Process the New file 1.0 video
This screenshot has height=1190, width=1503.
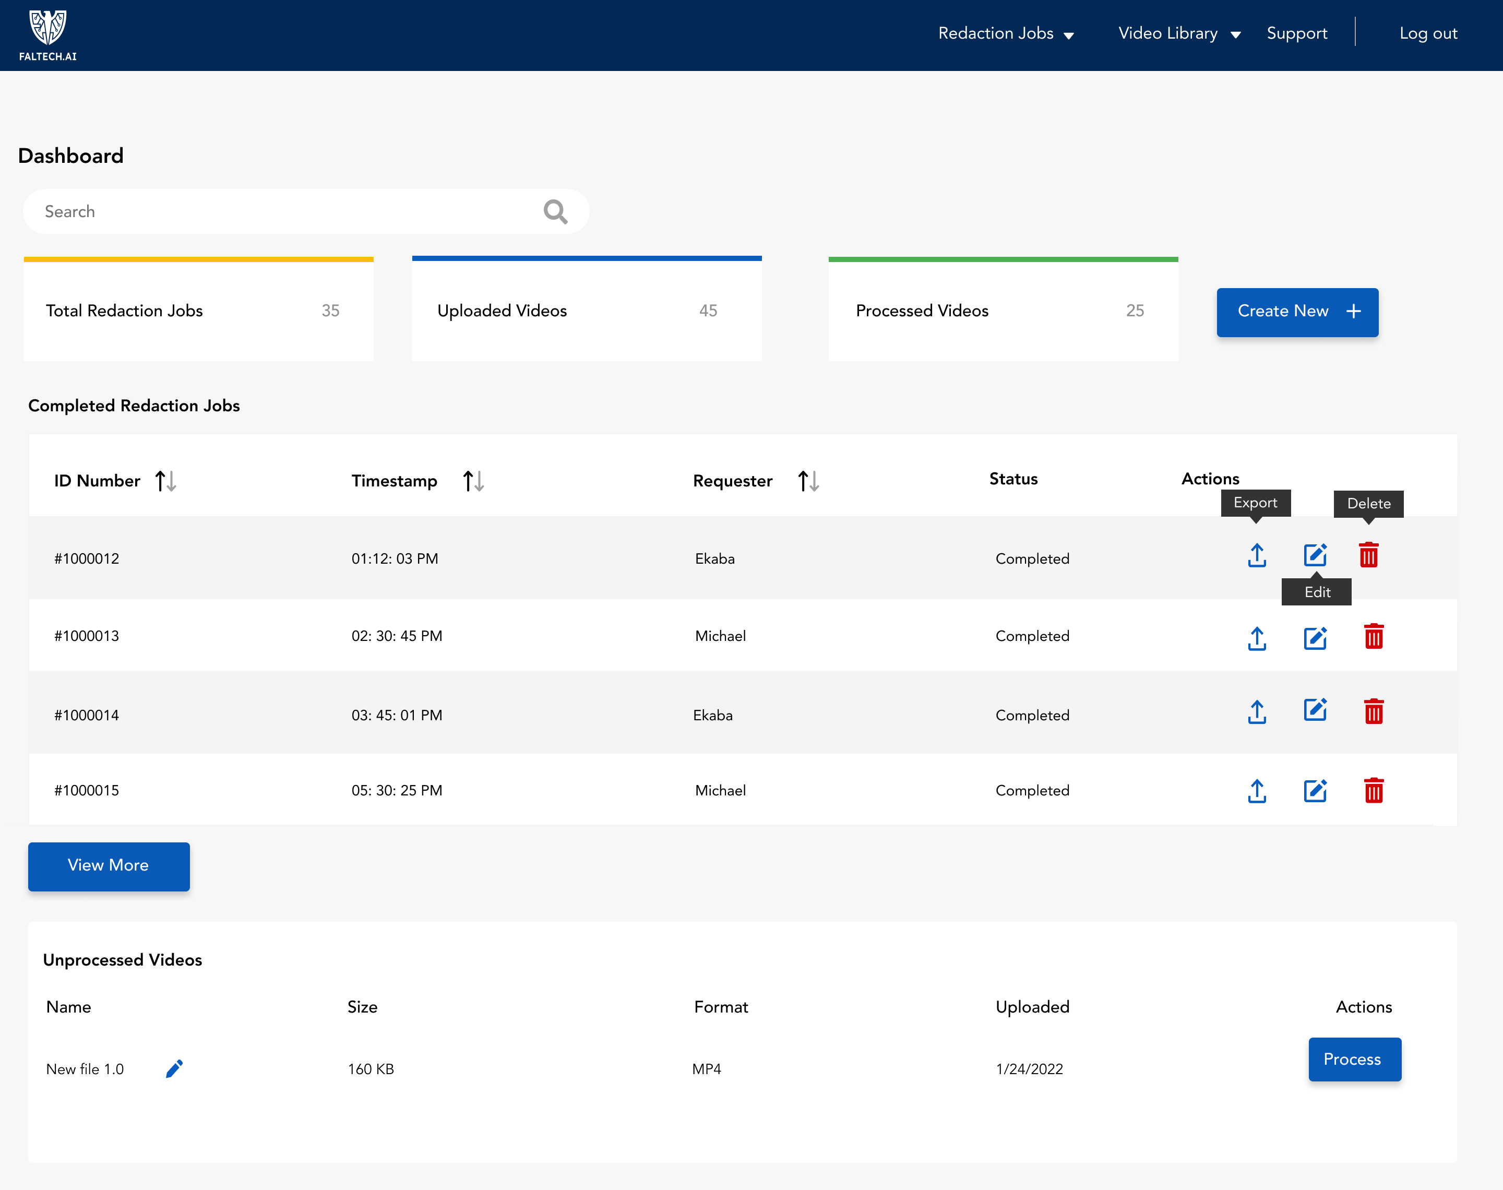pyautogui.click(x=1355, y=1059)
